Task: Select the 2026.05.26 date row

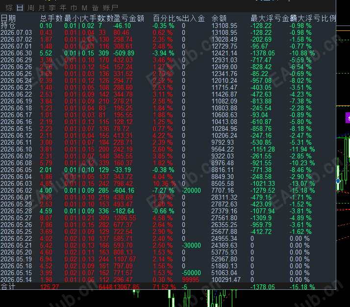Action: (x=16, y=225)
